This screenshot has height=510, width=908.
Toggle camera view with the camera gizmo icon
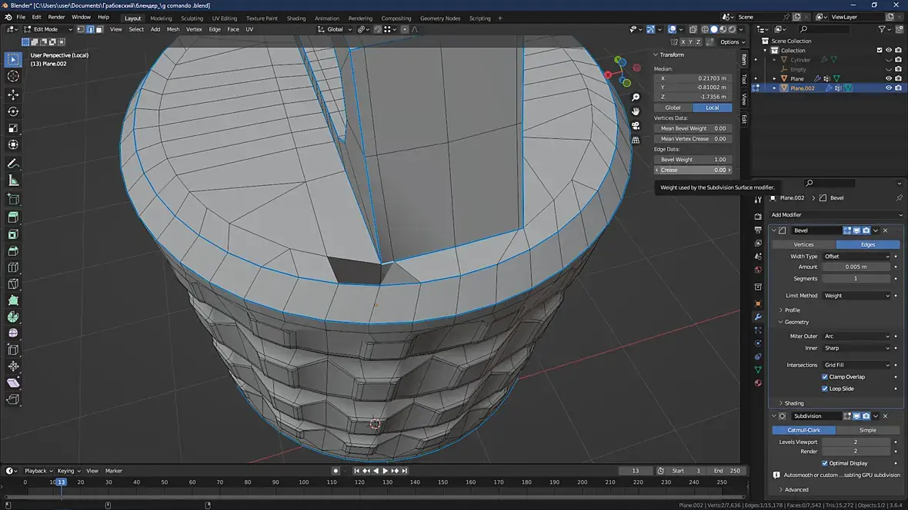pos(636,126)
